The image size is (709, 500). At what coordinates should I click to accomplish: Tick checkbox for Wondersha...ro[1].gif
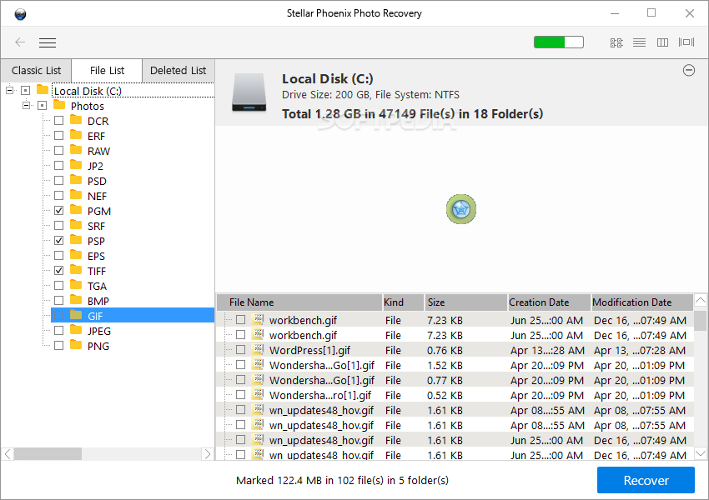[x=240, y=394]
